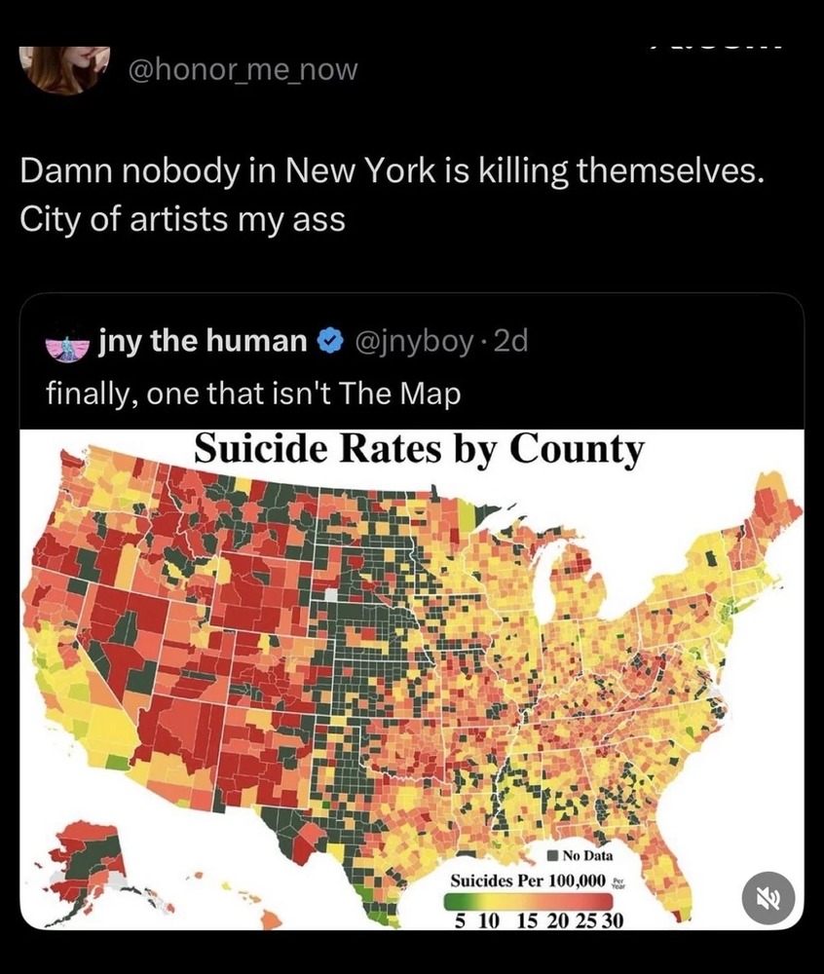Open jny the human's profile avatar
This screenshot has width=824, height=974.
[68, 343]
